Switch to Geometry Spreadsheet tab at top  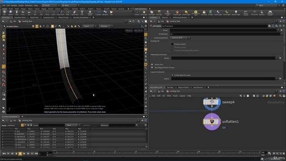(80, 17)
